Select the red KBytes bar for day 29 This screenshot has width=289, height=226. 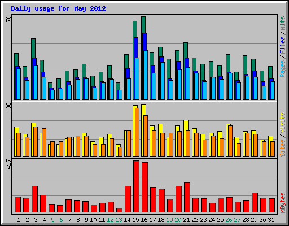pyautogui.click(x=255, y=203)
